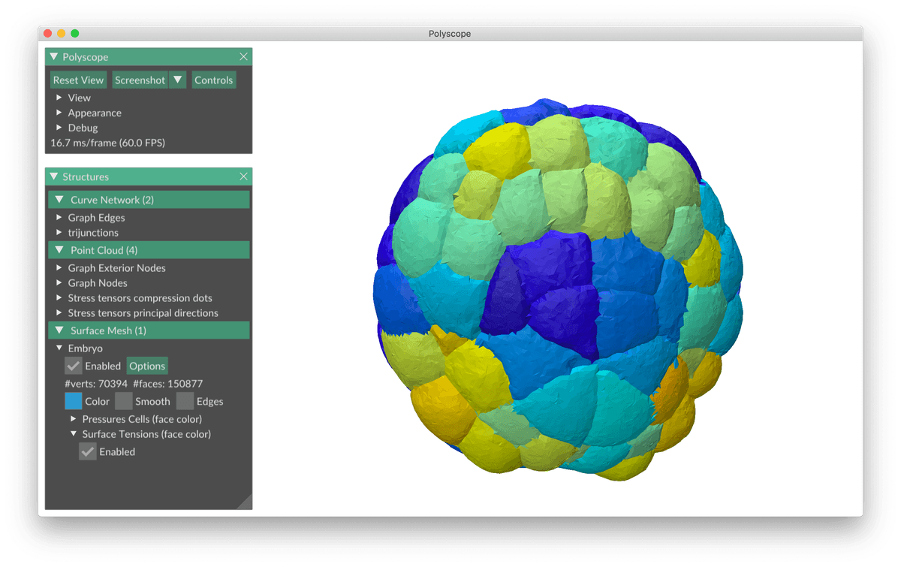Image resolution: width=901 pixels, height=567 pixels.
Task: Open the blue Color swatch picker
Action: [74, 401]
